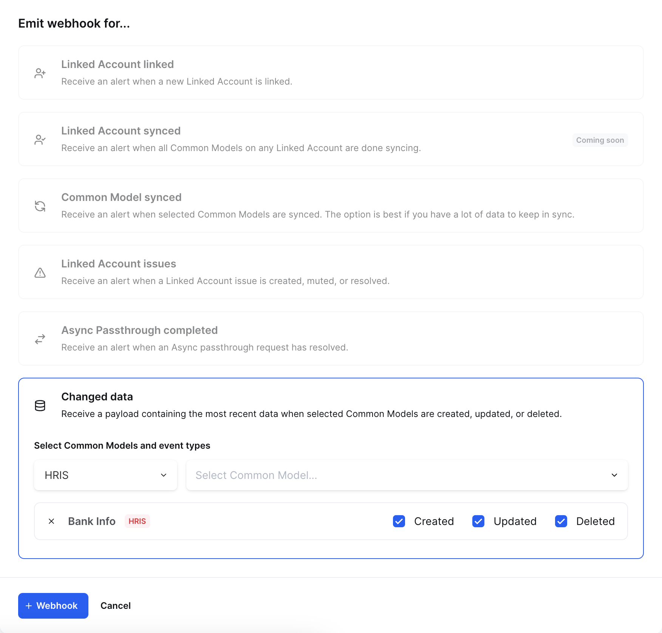Select the Async Passthrough completed option

(x=331, y=338)
